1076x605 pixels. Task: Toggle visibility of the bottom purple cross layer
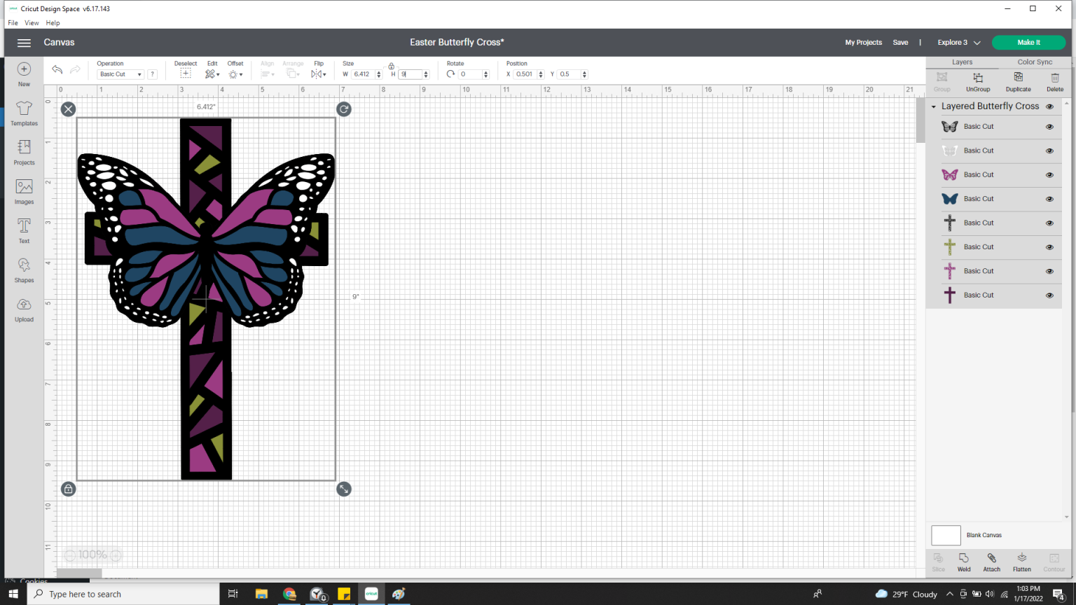1049,295
